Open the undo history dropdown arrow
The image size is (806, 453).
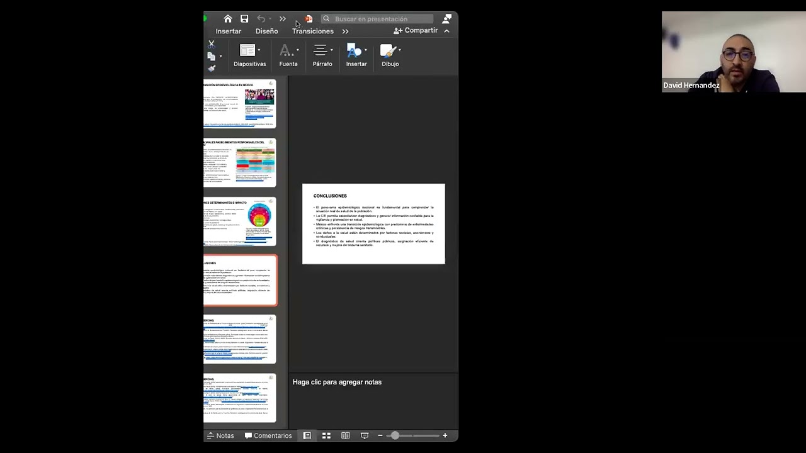pos(270,19)
